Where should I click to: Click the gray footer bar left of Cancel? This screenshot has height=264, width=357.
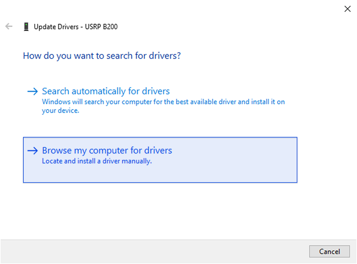155,252
